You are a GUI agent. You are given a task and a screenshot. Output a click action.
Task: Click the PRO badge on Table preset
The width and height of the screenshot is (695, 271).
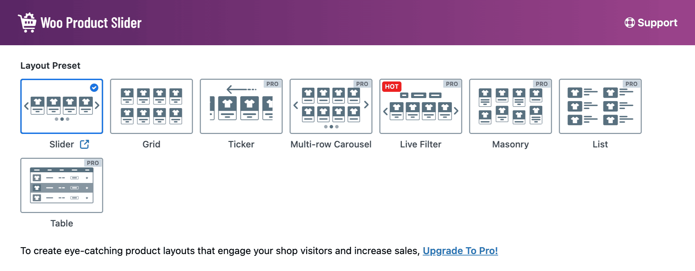tap(93, 163)
